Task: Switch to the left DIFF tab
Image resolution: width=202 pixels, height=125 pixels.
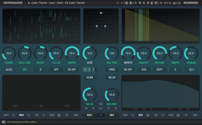Action: [x=6, y=115]
